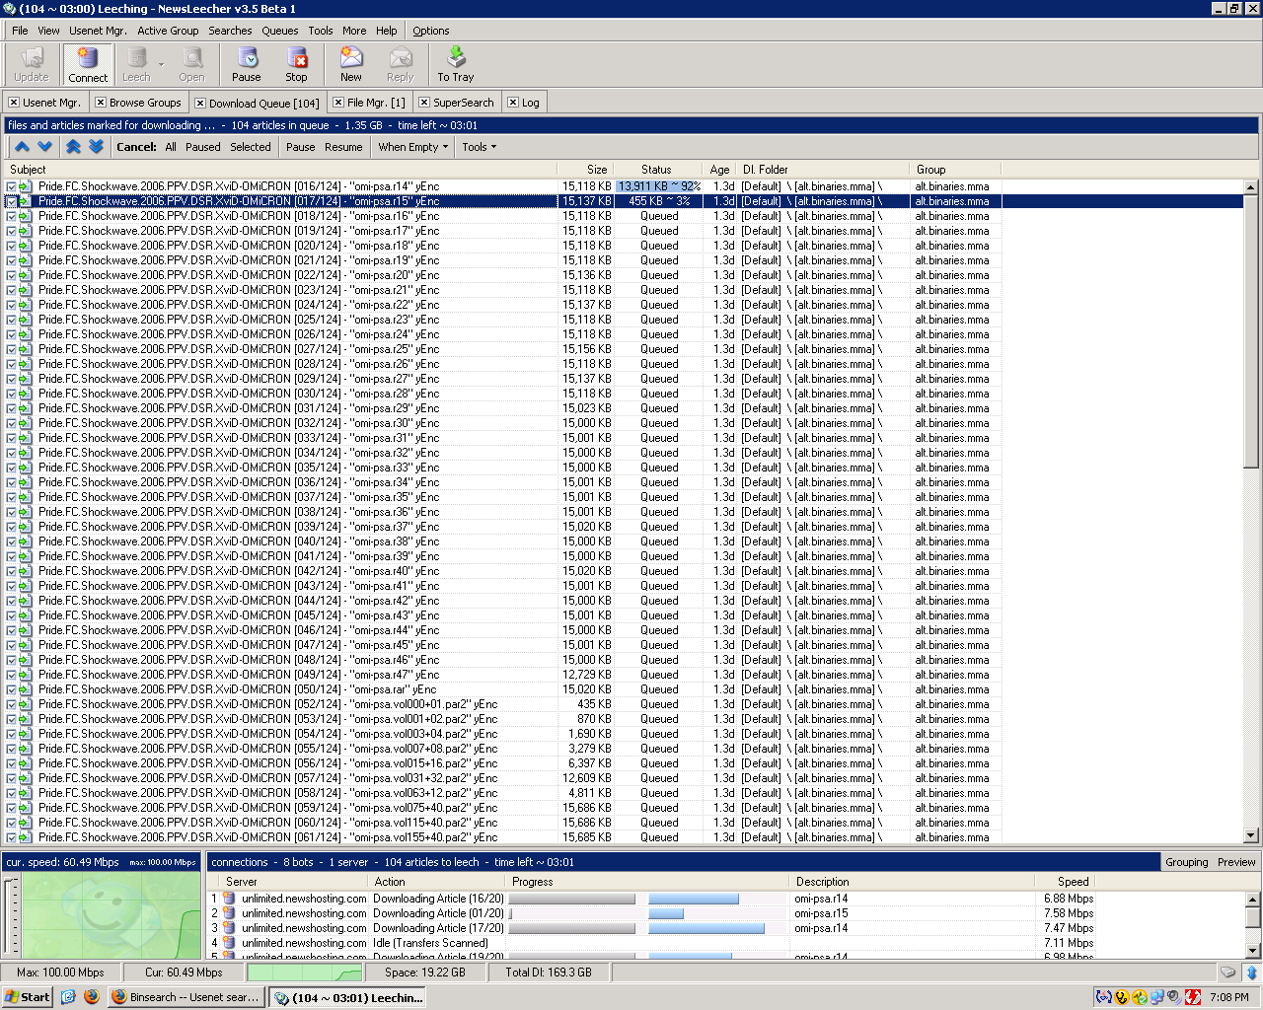Click the progress bar for omi-psa.r15 connection
Screen dimensions: 1263x1010
coord(647,913)
